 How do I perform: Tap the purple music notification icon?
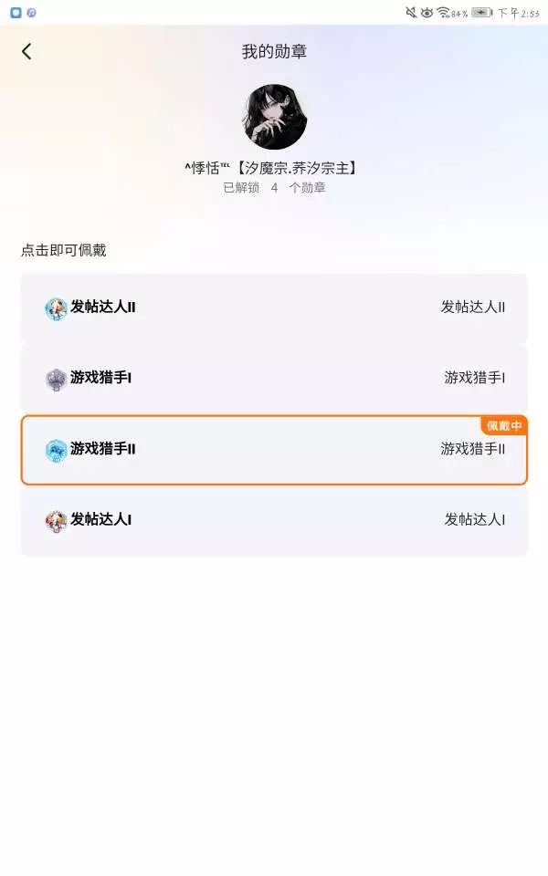31,13
